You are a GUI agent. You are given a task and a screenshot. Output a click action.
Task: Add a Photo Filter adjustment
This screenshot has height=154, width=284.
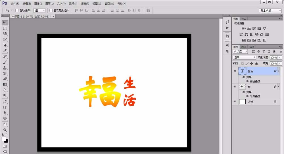[x=257, y=34]
